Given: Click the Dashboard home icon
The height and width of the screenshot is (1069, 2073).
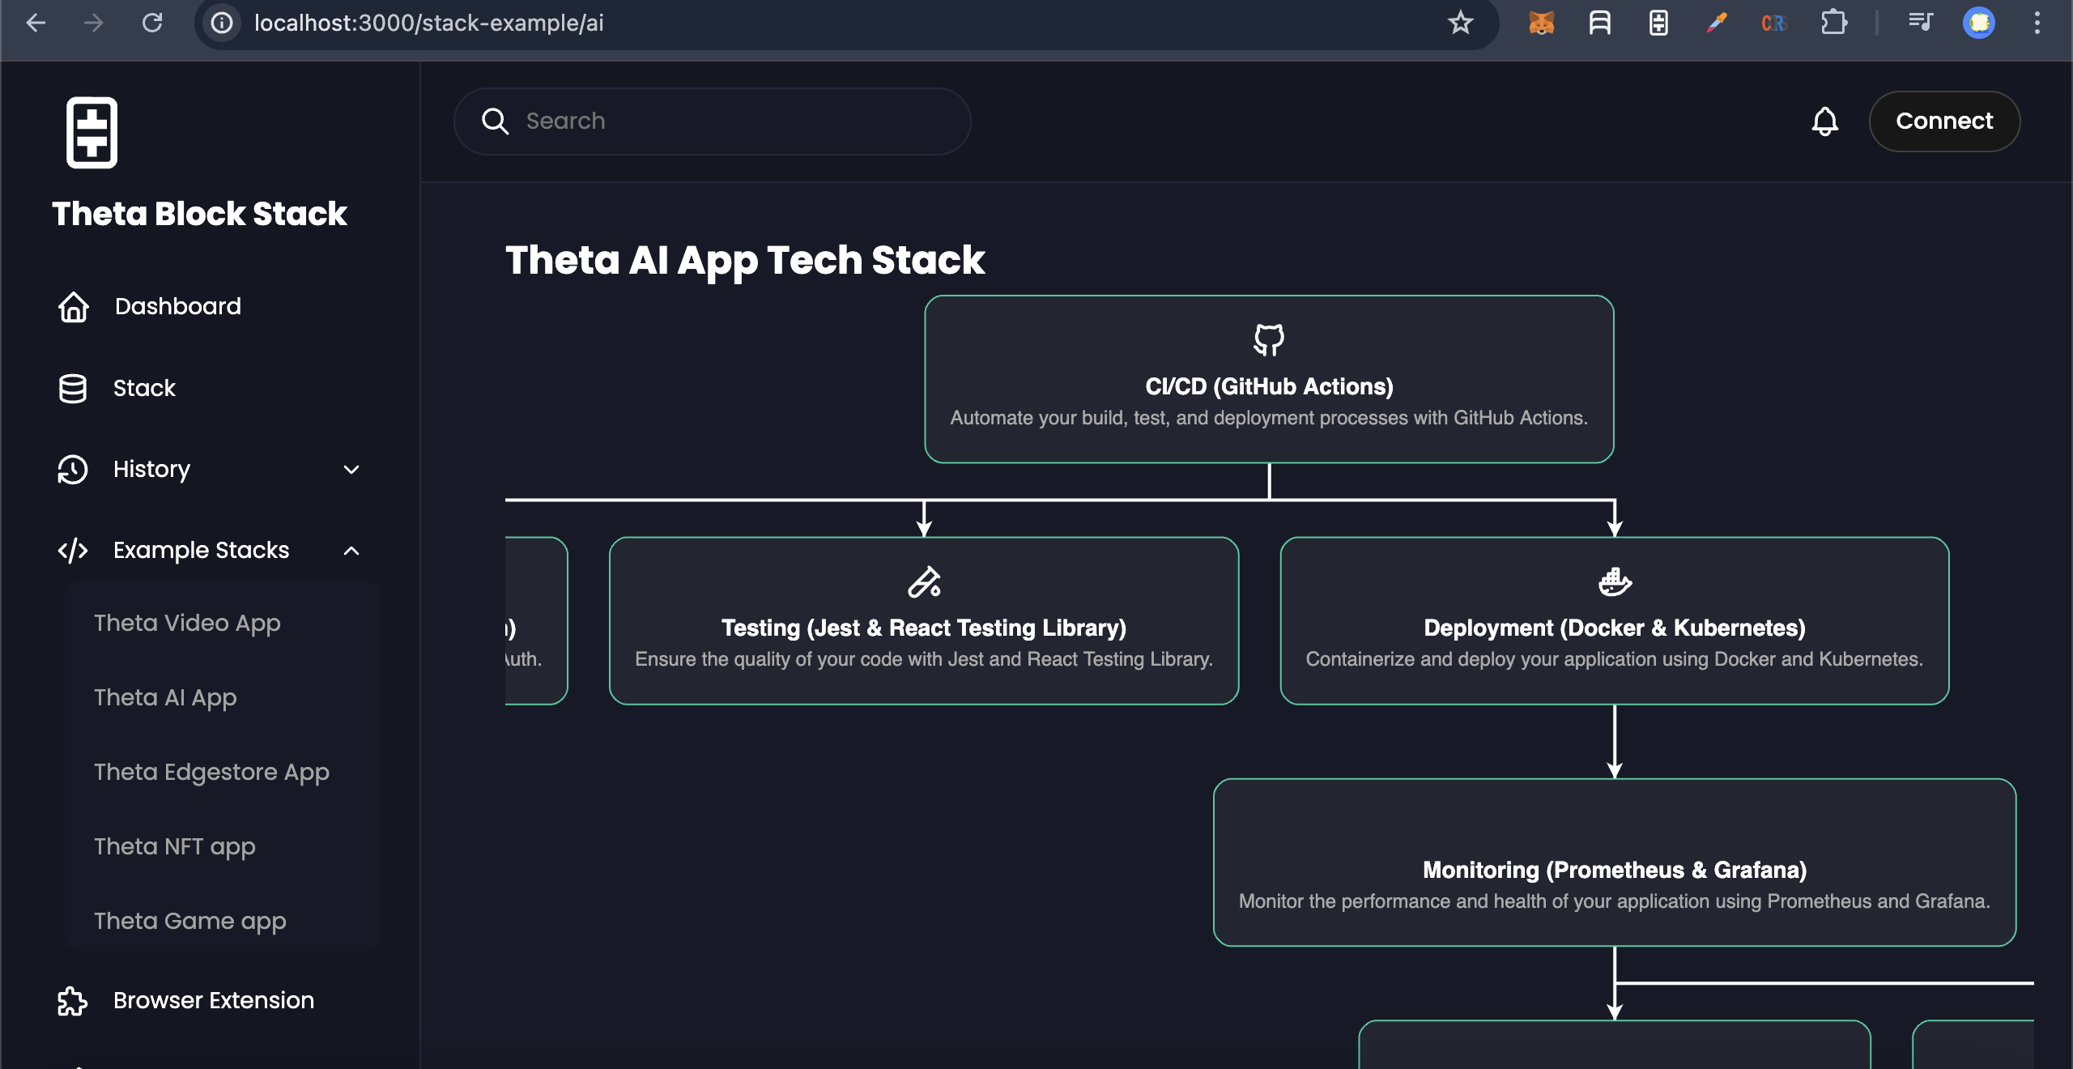Looking at the screenshot, I should [74, 307].
